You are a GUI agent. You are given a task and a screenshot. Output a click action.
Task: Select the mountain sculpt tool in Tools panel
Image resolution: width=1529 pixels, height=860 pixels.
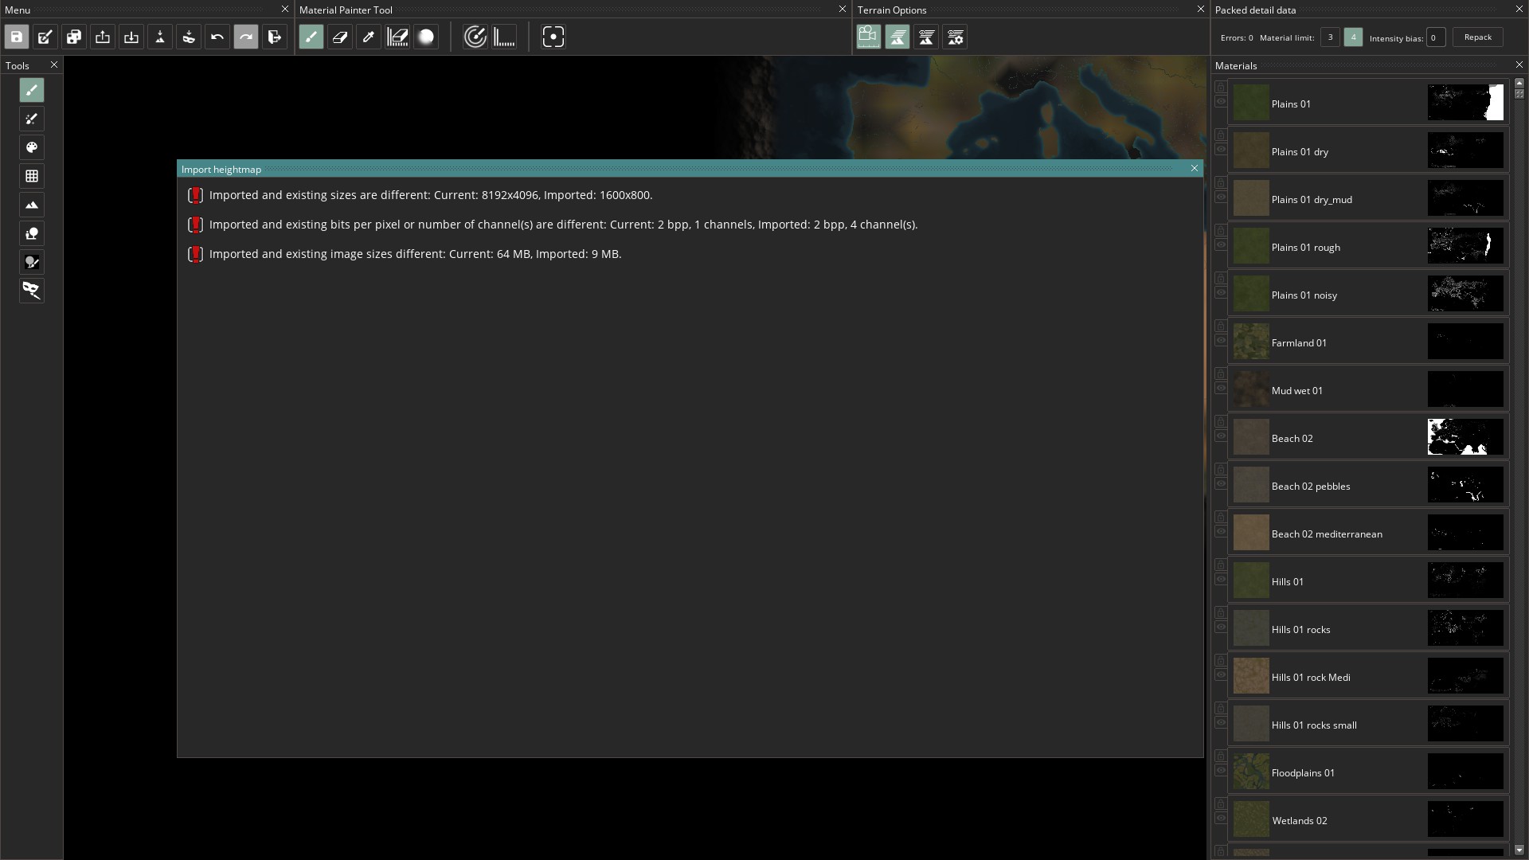[x=32, y=205]
